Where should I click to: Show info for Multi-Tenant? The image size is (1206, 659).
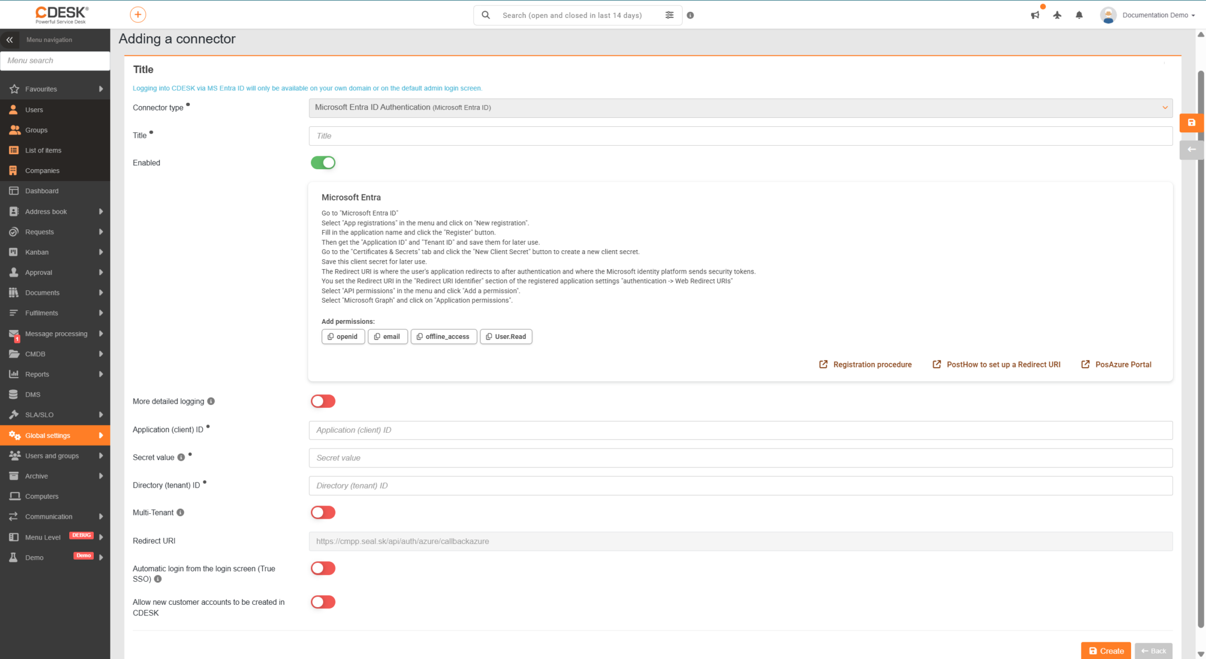tap(180, 513)
